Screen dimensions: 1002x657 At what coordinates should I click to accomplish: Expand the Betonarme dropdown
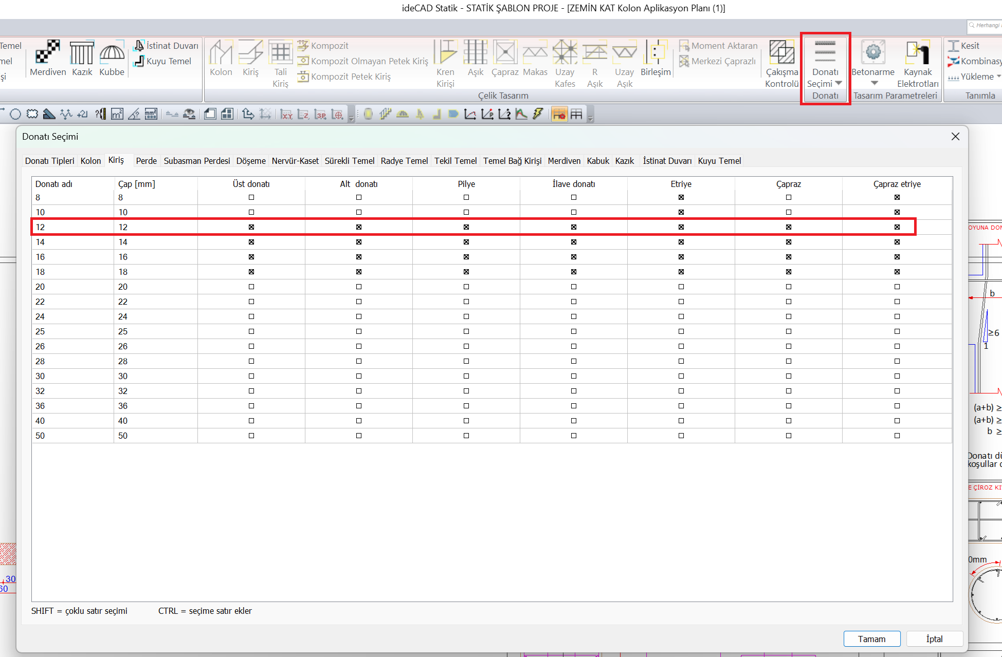(x=875, y=83)
